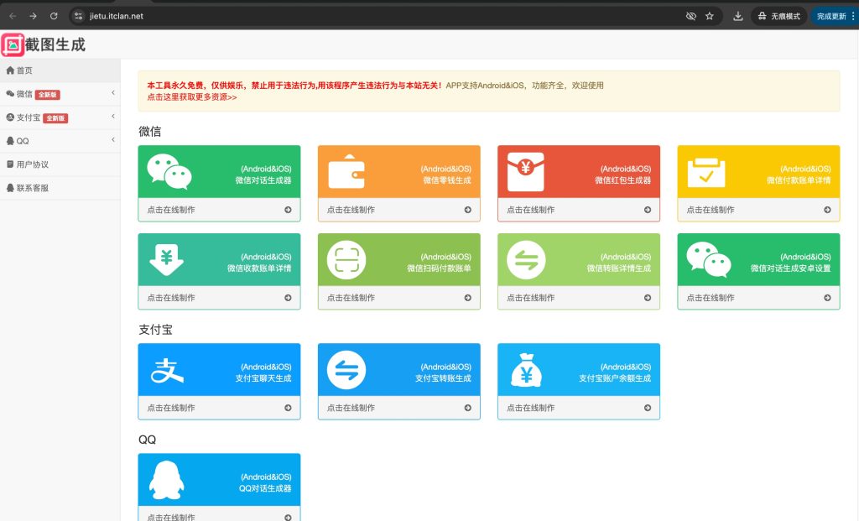Viewport: 859px width, 521px height.
Task: Click the 全新版 badge beside 支付宝
Action: [55, 118]
